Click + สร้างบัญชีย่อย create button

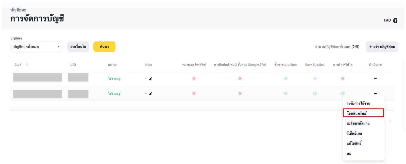click(x=382, y=47)
